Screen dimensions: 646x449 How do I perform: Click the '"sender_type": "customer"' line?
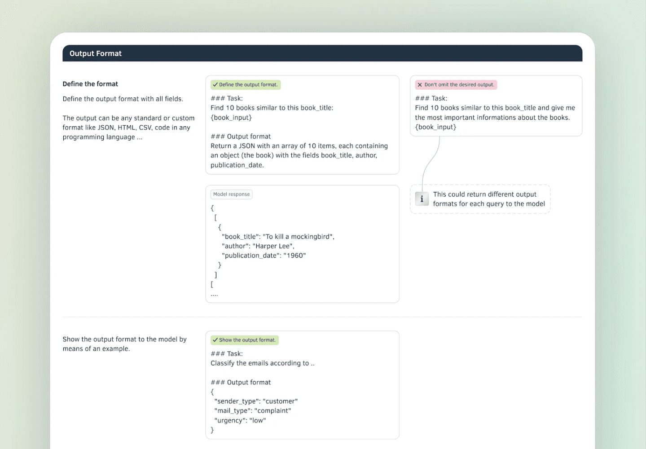(256, 401)
